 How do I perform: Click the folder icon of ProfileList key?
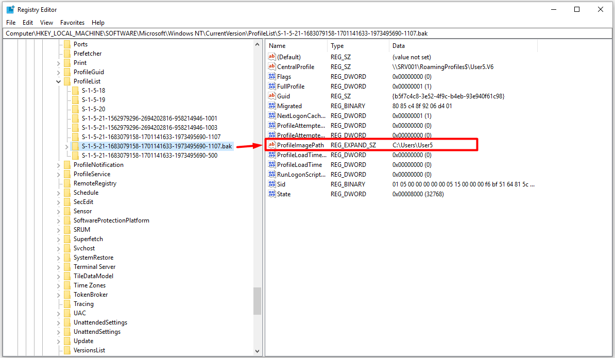point(67,81)
